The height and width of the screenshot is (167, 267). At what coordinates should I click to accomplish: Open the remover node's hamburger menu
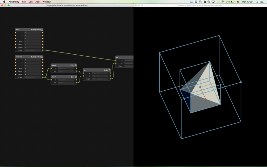(42, 57)
